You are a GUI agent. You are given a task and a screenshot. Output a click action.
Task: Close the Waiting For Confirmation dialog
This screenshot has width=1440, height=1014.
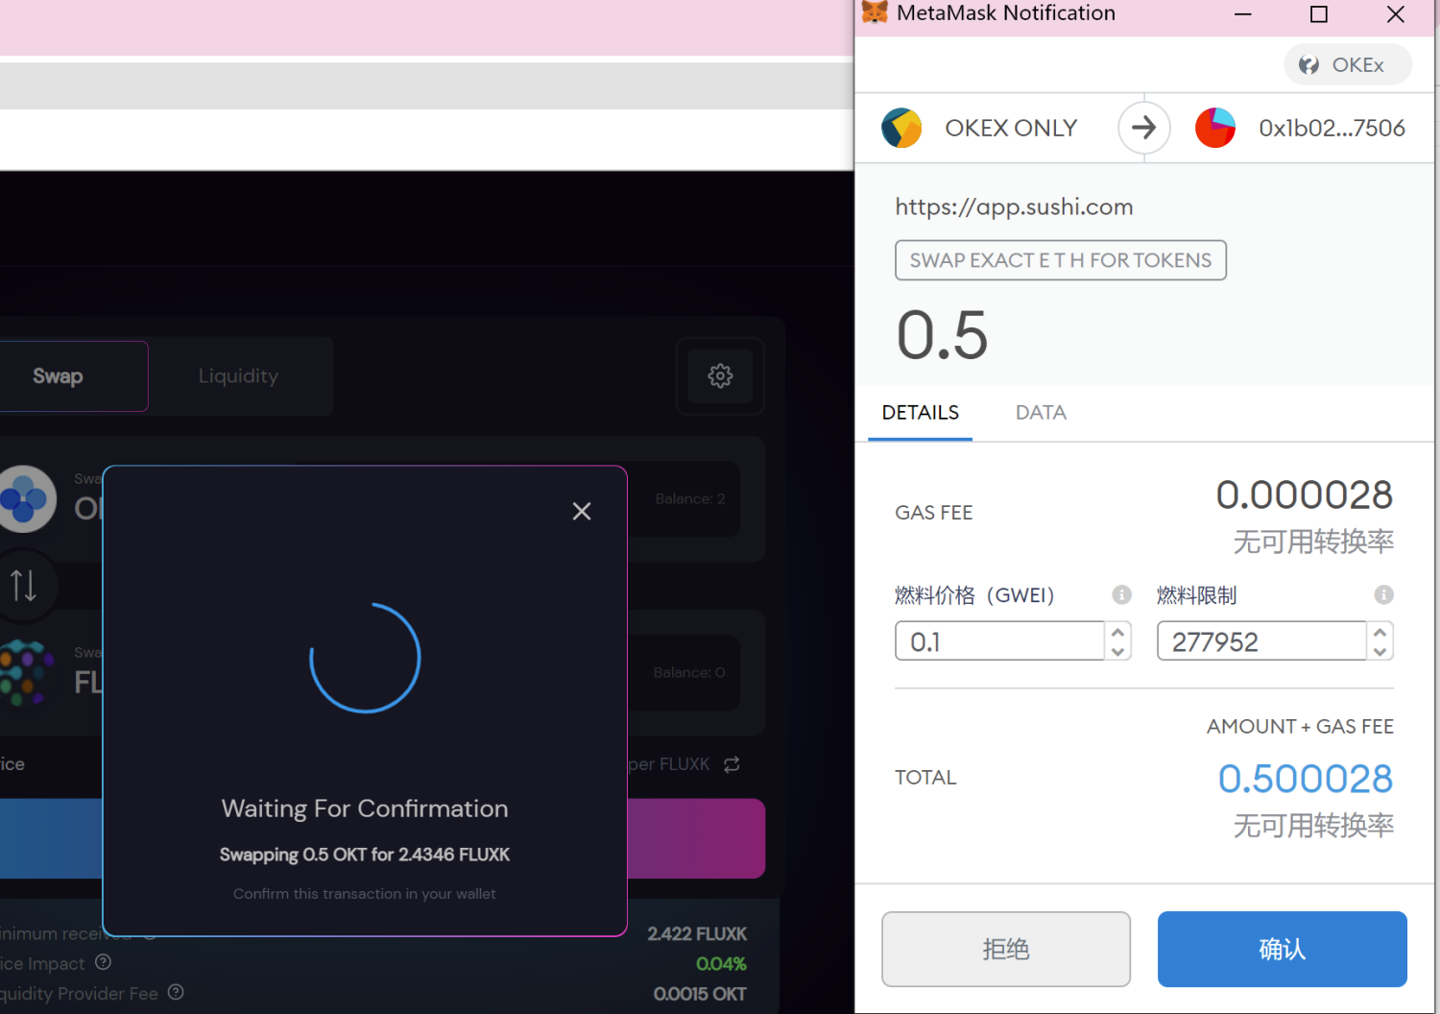[582, 511]
